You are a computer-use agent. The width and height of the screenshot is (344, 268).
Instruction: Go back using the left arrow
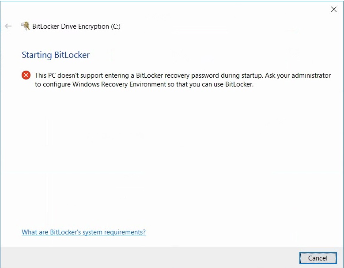tap(8, 26)
